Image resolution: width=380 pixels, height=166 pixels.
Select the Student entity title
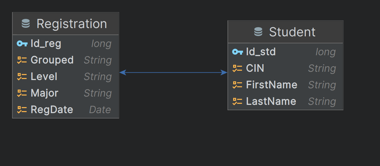point(292,32)
